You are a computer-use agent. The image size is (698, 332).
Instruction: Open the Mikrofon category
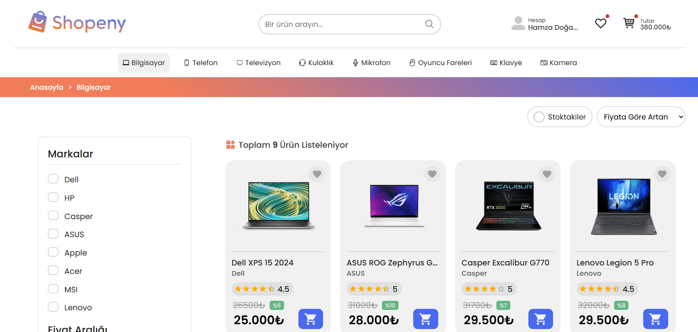[x=372, y=63]
